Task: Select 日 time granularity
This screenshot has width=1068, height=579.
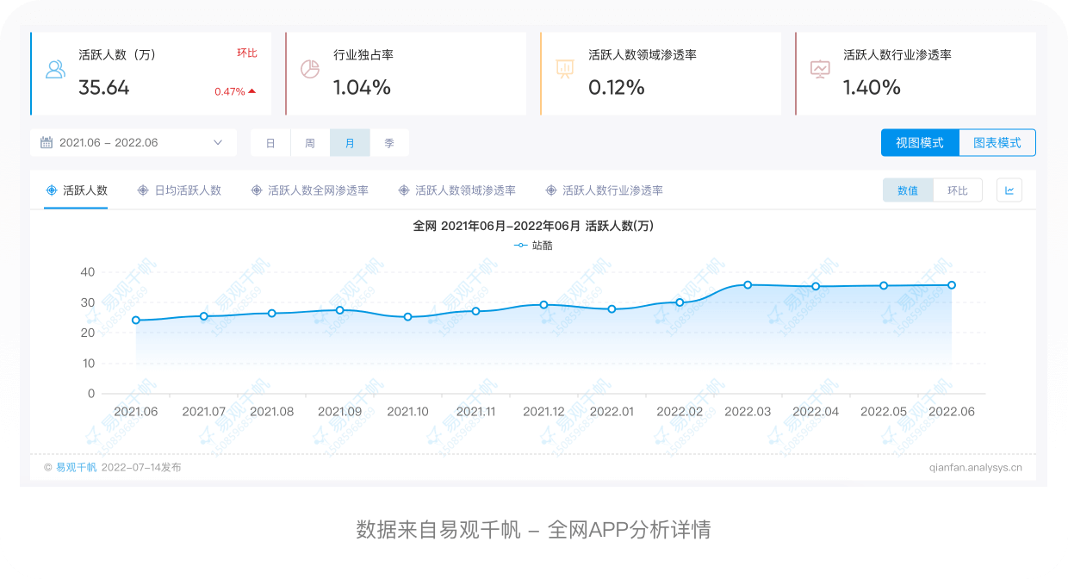Action: [270, 143]
